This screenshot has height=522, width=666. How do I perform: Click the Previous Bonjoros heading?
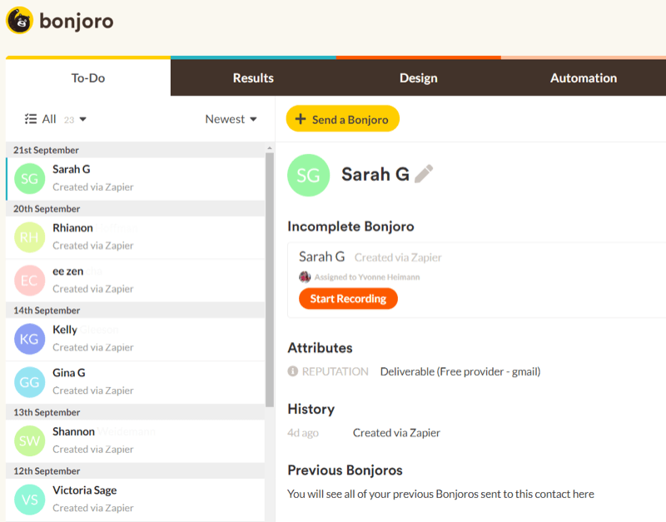[345, 470]
